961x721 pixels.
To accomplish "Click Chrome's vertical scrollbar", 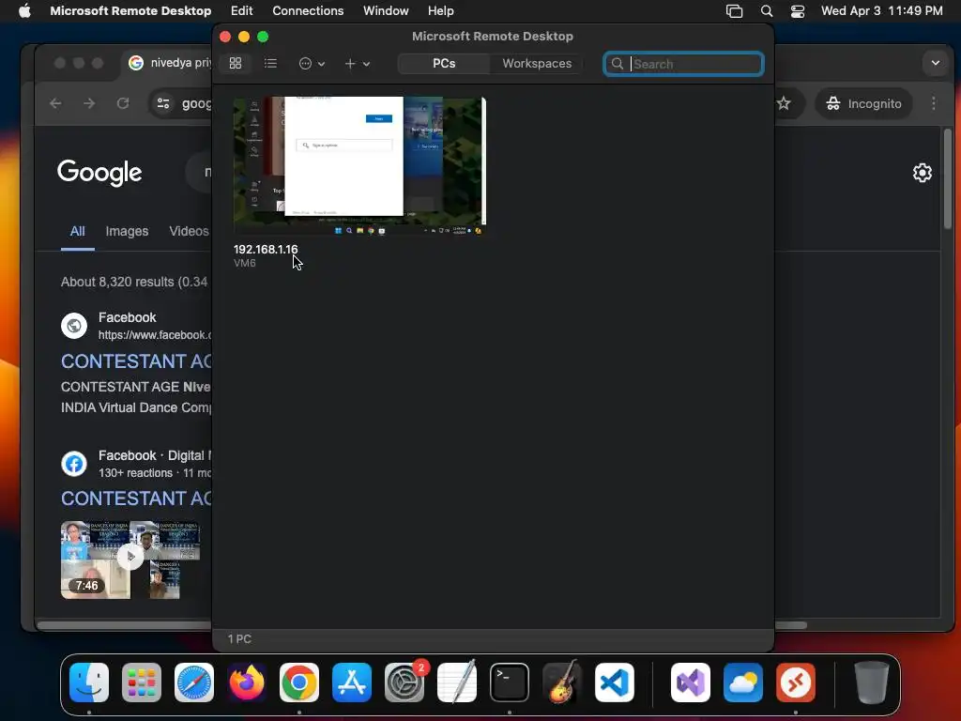I will click(x=948, y=178).
